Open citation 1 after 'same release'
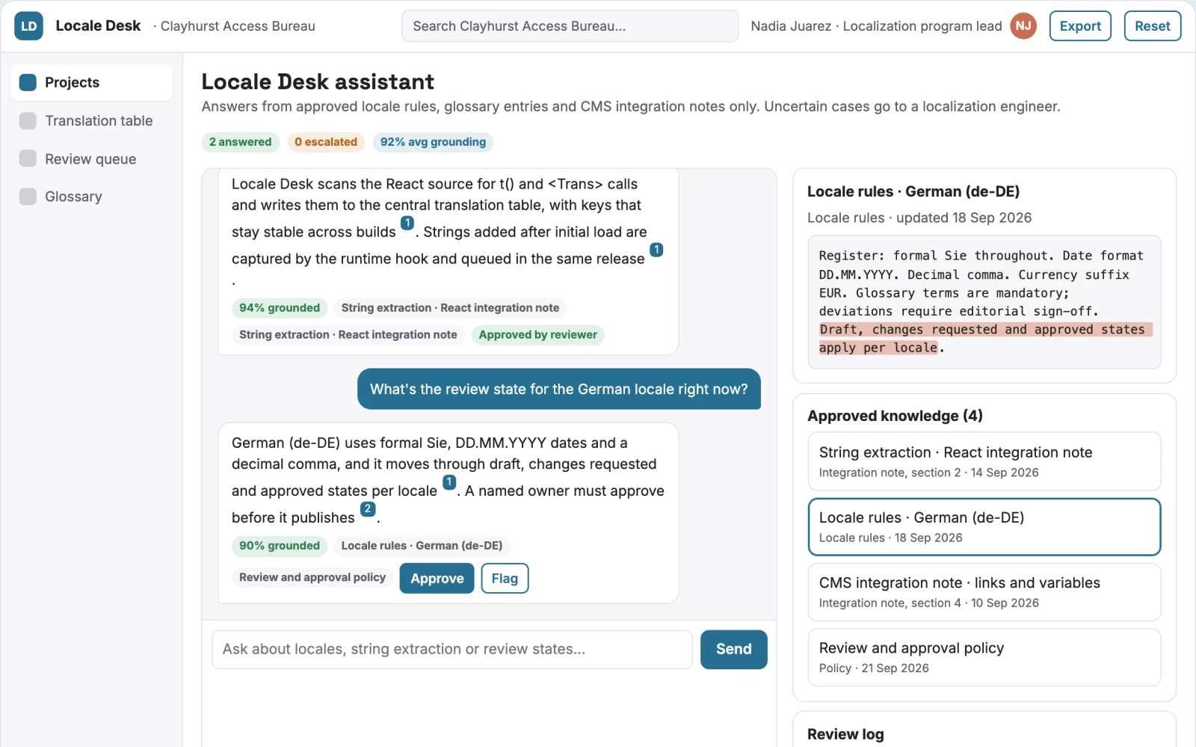Image resolution: width=1196 pixels, height=747 pixels. click(656, 250)
